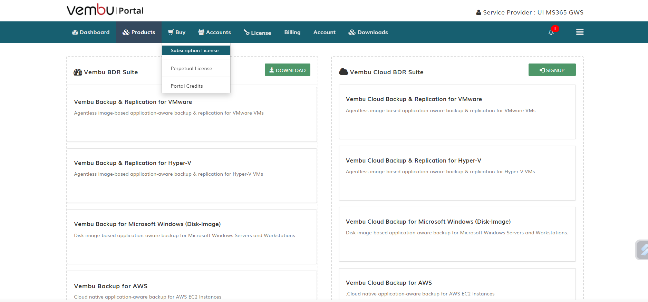Open the hamburger menu icon

tap(580, 32)
